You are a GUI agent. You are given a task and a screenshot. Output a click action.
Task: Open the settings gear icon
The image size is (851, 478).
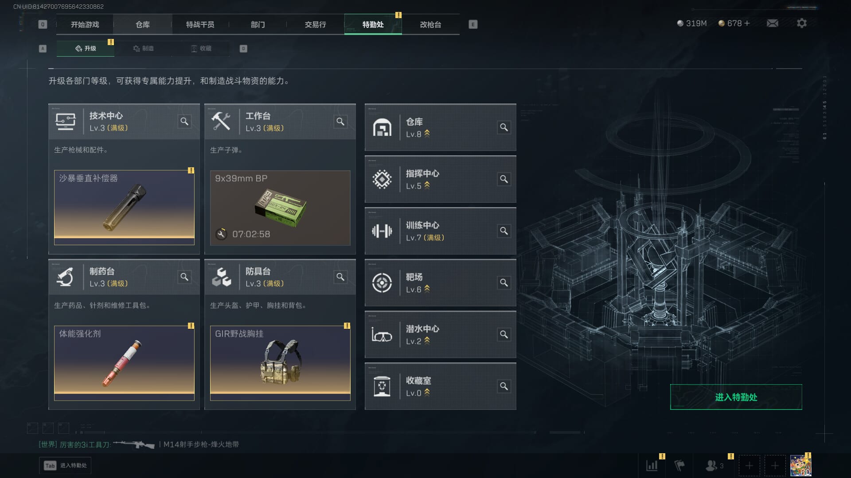pos(802,23)
